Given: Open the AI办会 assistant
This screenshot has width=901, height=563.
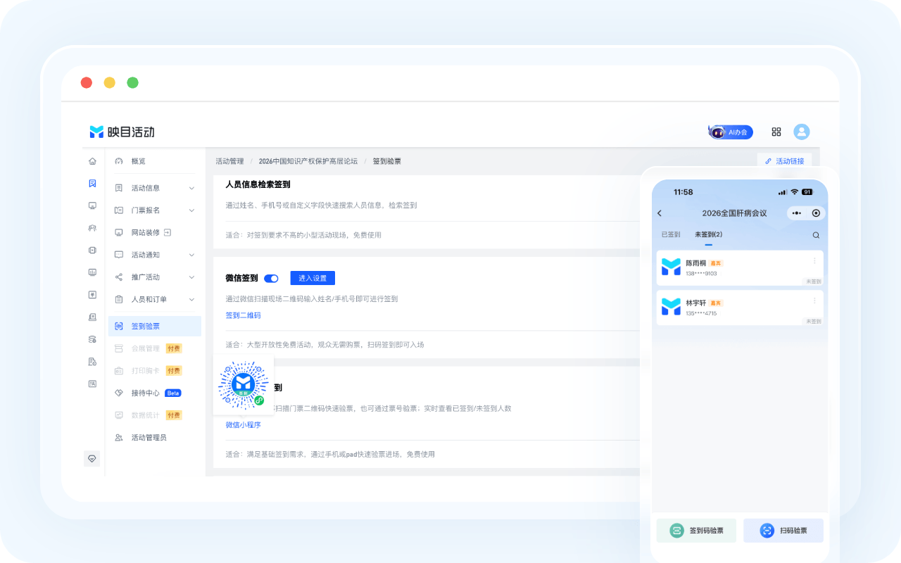Looking at the screenshot, I should (731, 132).
